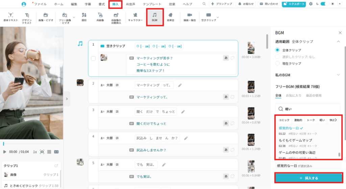
Task: Open the 挿入 menu tab
Action: click(116, 4)
